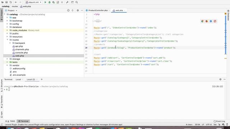Hide the Project panel with minus icon

click(82, 10)
